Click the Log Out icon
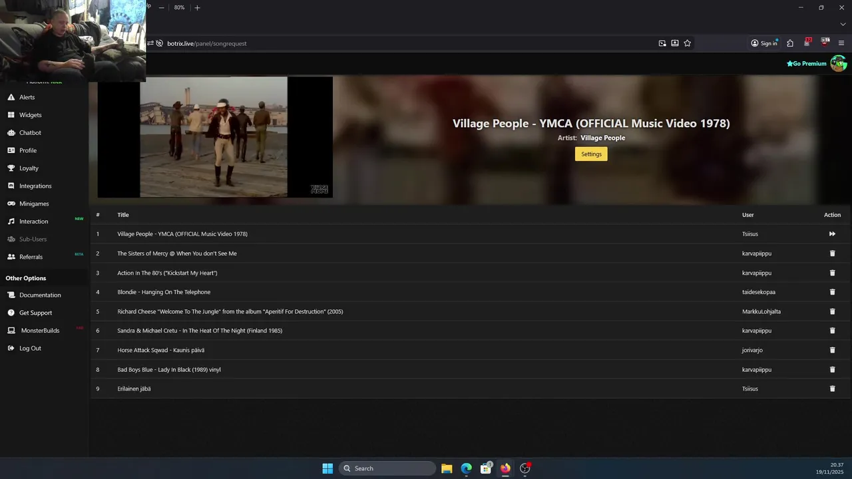The height and width of the screenshot is (479, 852). [x=11, y=348]
